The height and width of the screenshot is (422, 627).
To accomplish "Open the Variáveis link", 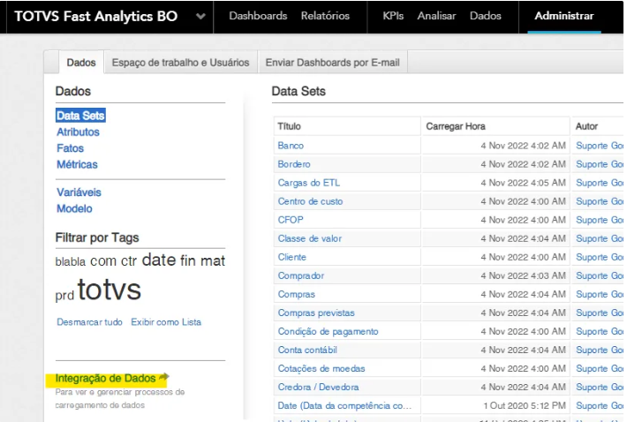I will pos(79,192).
